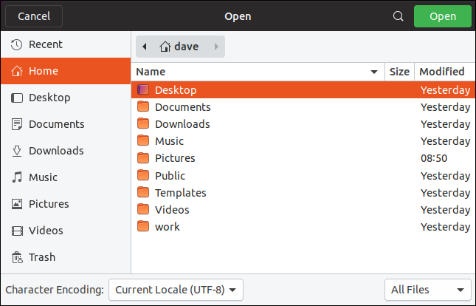This screenshot has width=476, height=306.
Task: Click the Downloads arrow icon in sidebar
Action: pyautogui.click(x=16, y=151)
